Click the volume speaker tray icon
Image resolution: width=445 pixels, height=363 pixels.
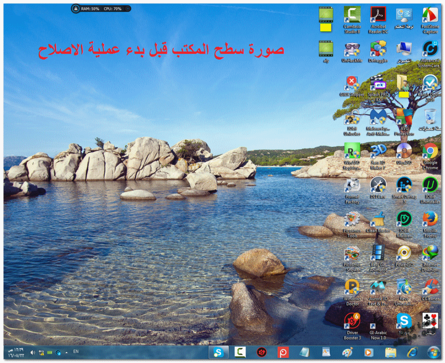coord(33,352)
